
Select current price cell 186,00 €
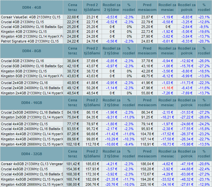[73, 184]
